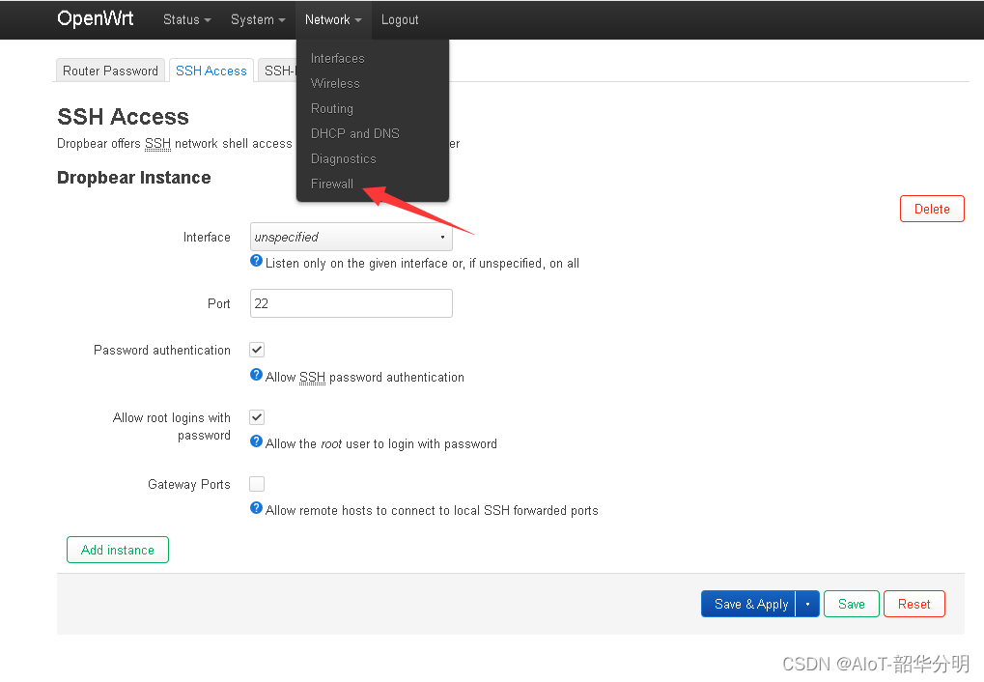
Task: Click the help icon beside Allow the root user hint
Action: coord(256,441)
